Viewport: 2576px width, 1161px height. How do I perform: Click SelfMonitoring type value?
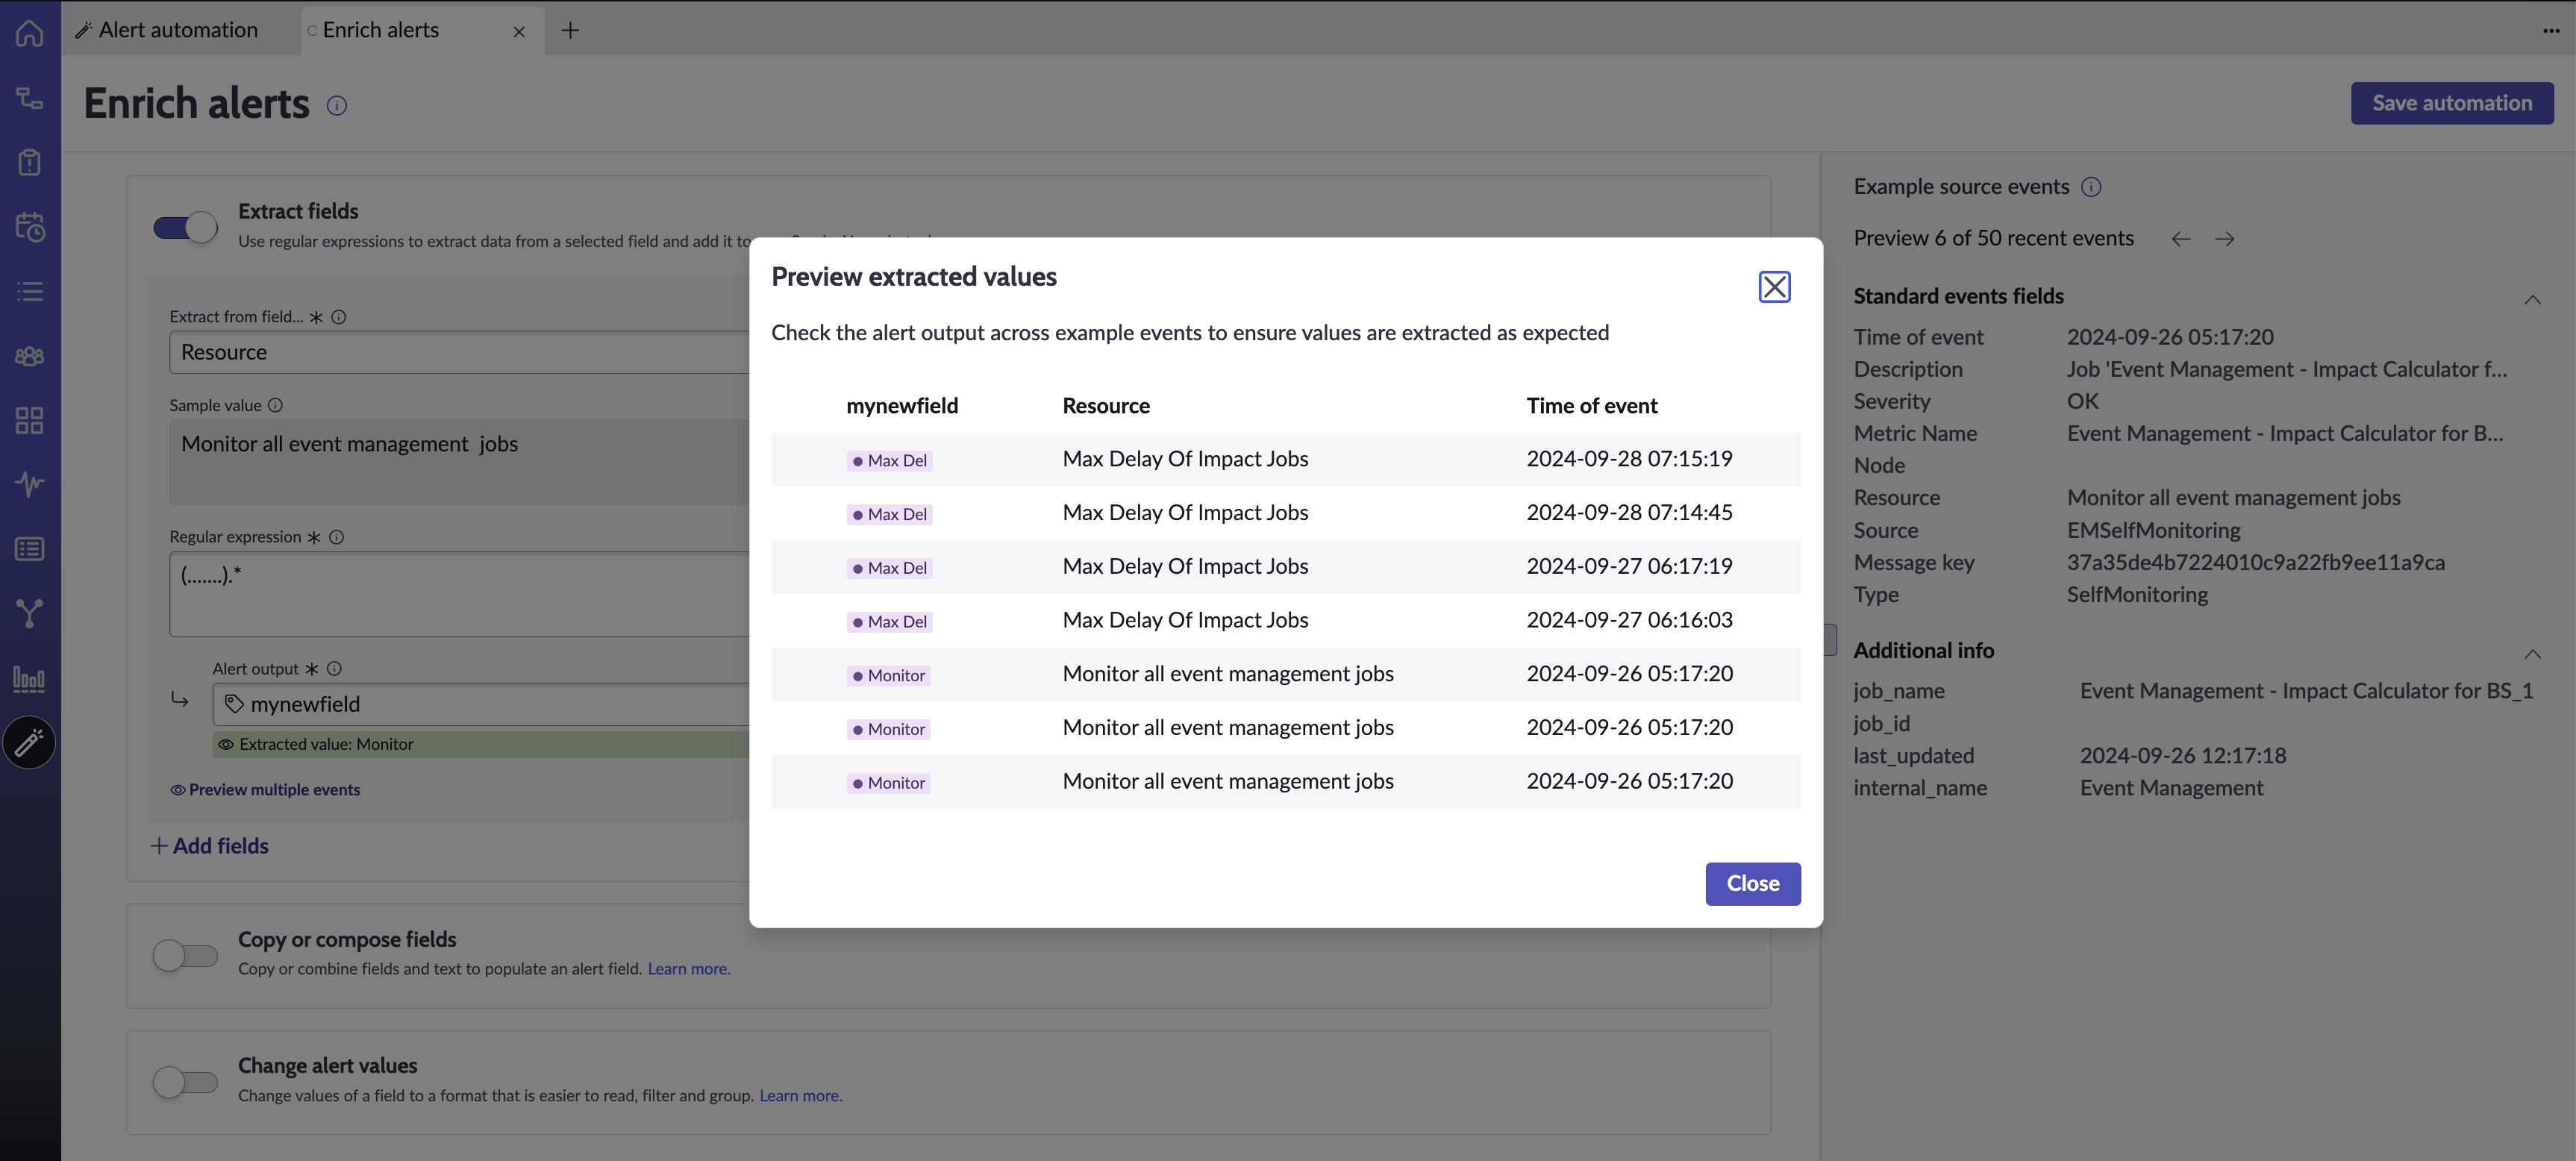2137,595
